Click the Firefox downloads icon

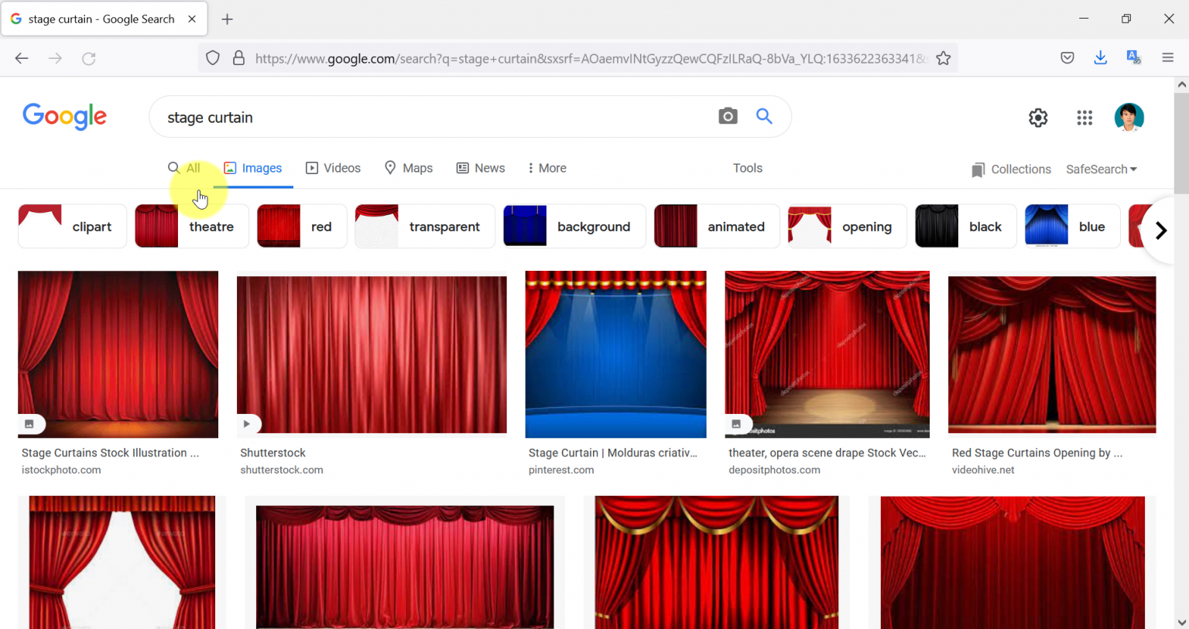click(x=1100, y=57)
